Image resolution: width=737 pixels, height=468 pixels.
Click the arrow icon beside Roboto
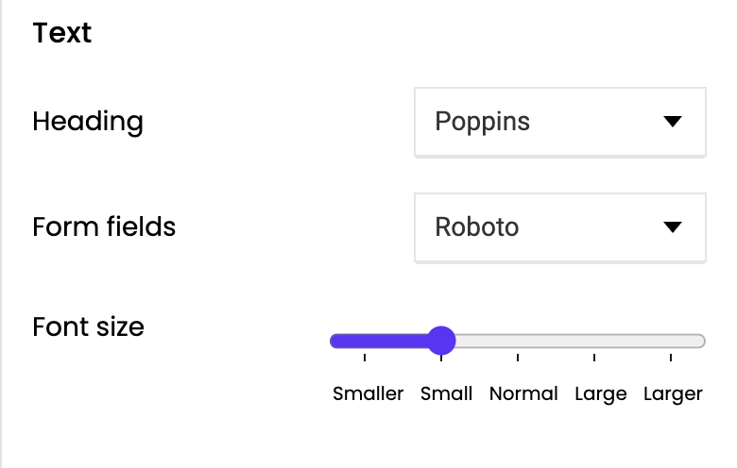(x=673, y=227)
